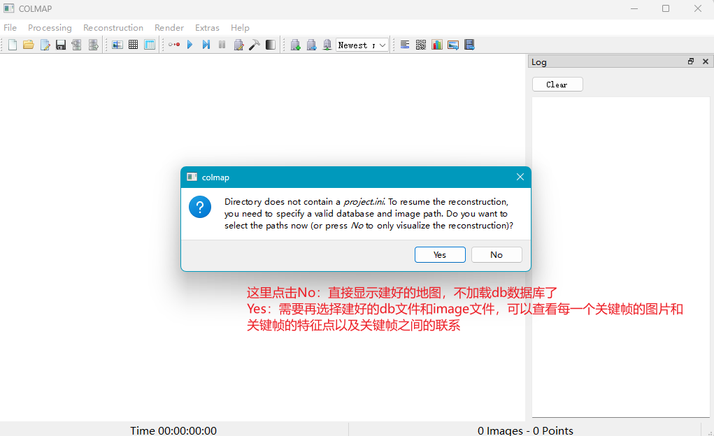Click the third render toolbar icon with green arrow

pyautogui.click(x=327, y=45)
